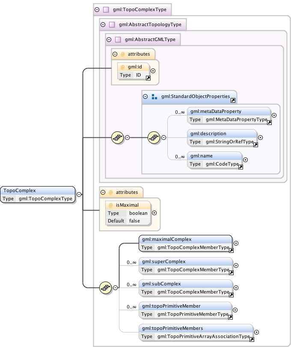This screenshot has width=291, height=347.
Task: Click the false default value of isMaximal
Action: click(x=134, y=221)
